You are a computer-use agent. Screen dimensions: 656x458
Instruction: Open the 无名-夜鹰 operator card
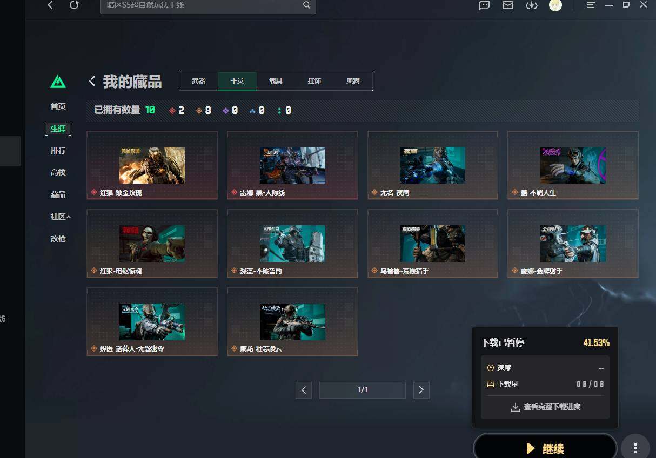[x=433, y=165]
